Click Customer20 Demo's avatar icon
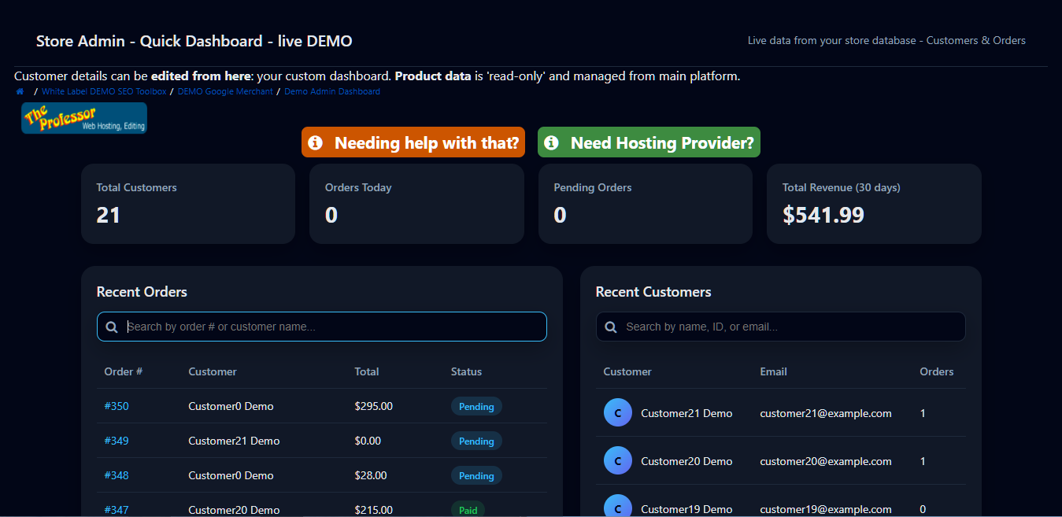The image size is (1062, 517). tap(618, 460)
